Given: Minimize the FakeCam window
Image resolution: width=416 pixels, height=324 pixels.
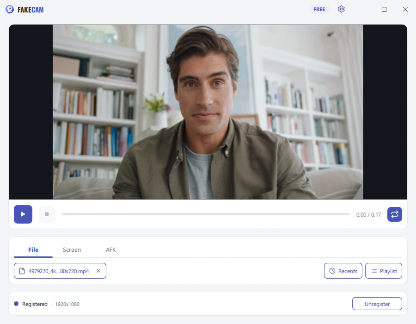Looking at the screenshot, I should click(x=363, y=9).
